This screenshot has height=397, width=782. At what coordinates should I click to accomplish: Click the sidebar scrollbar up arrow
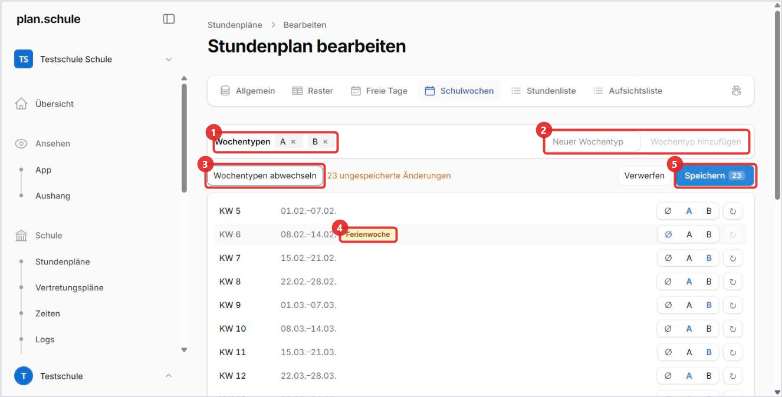[x=184, y=78]
